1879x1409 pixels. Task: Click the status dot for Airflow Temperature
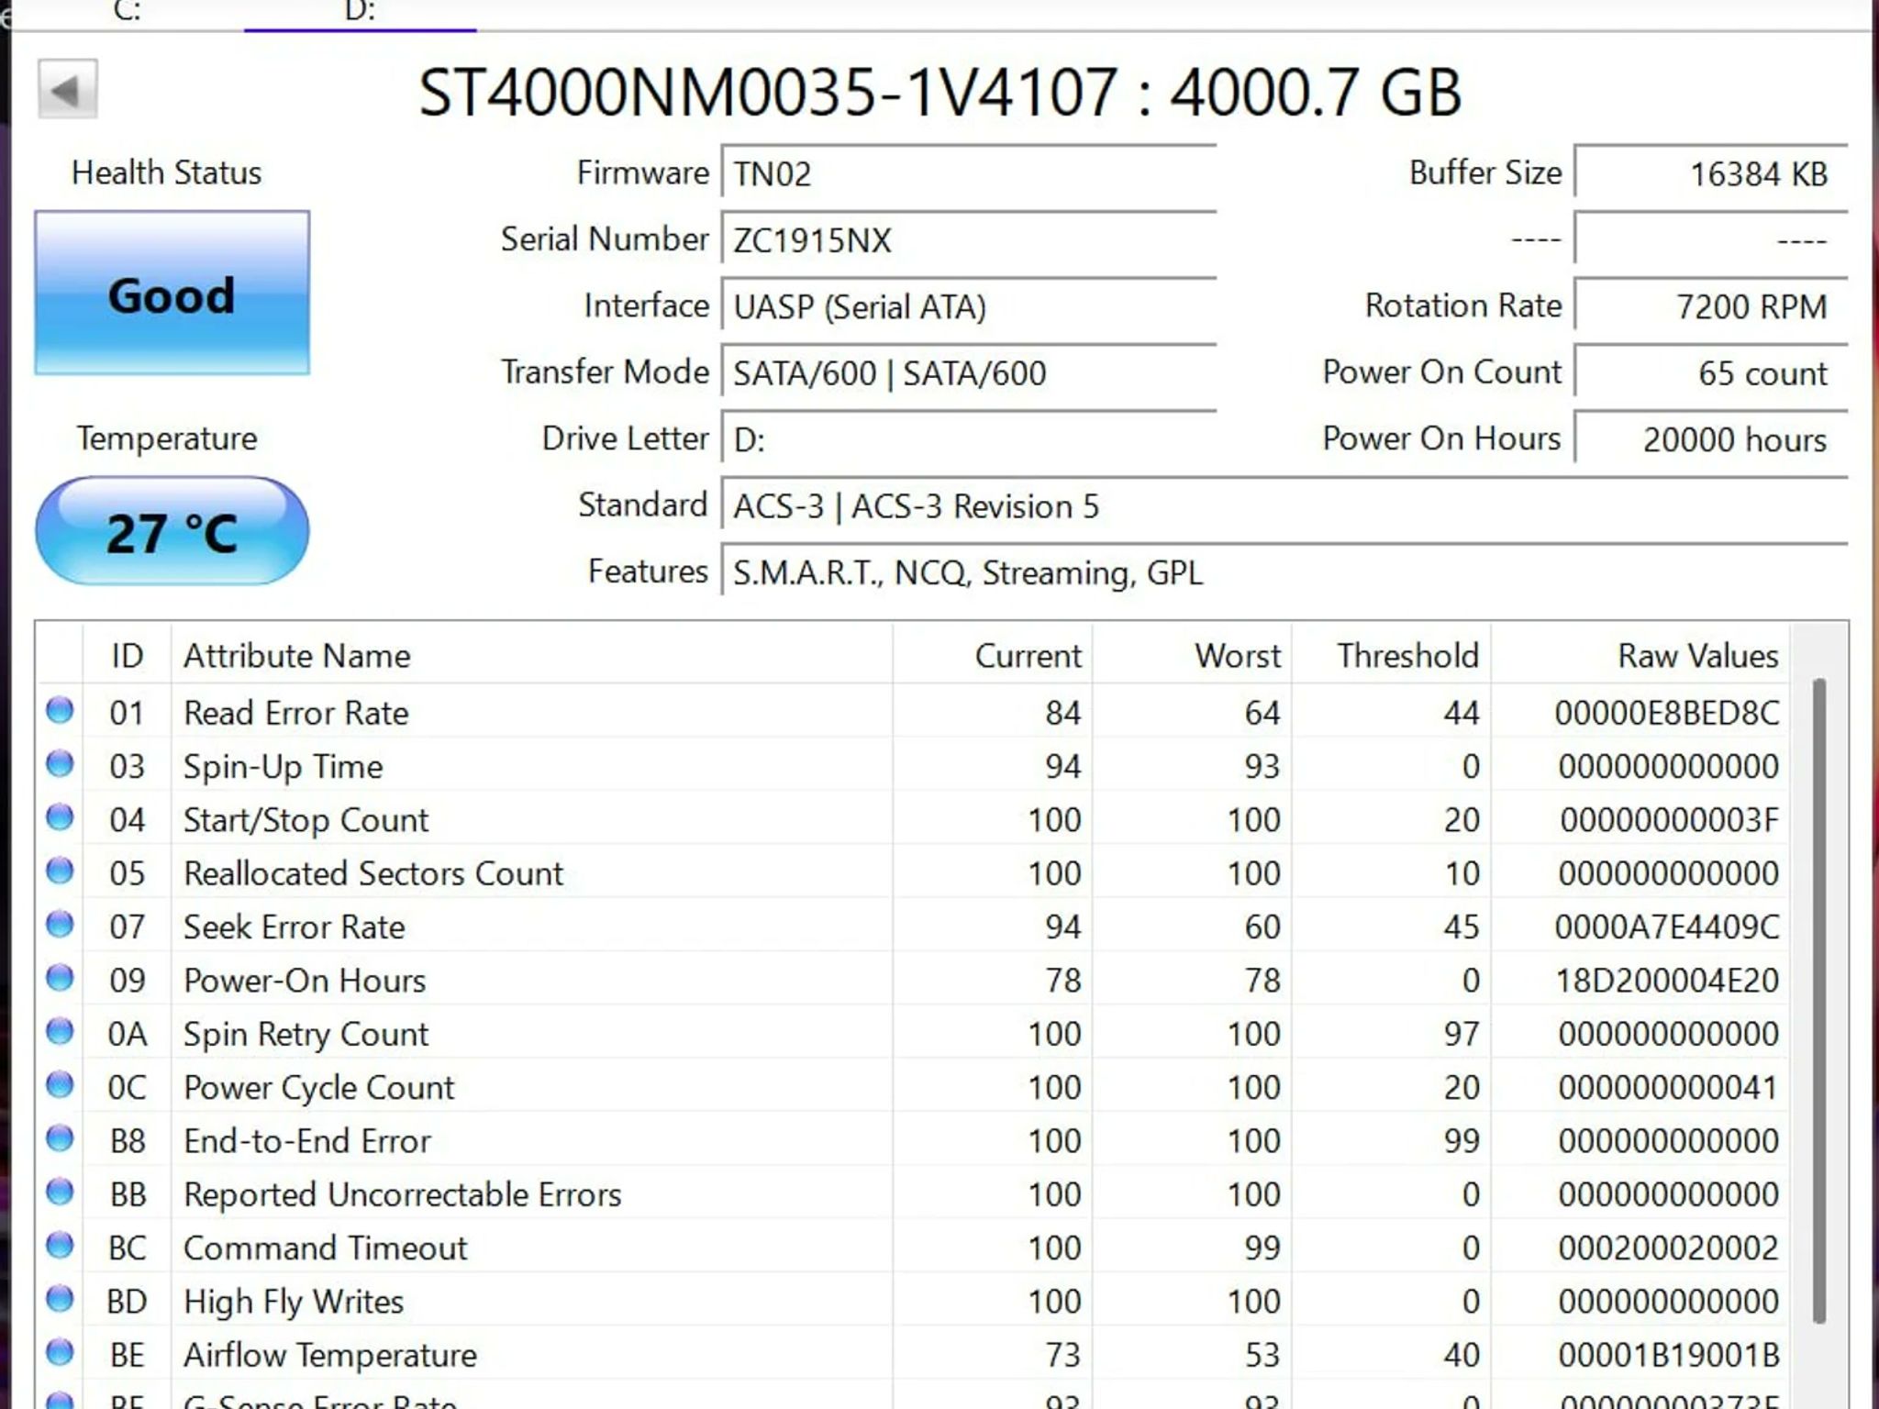pos(60,1351)
